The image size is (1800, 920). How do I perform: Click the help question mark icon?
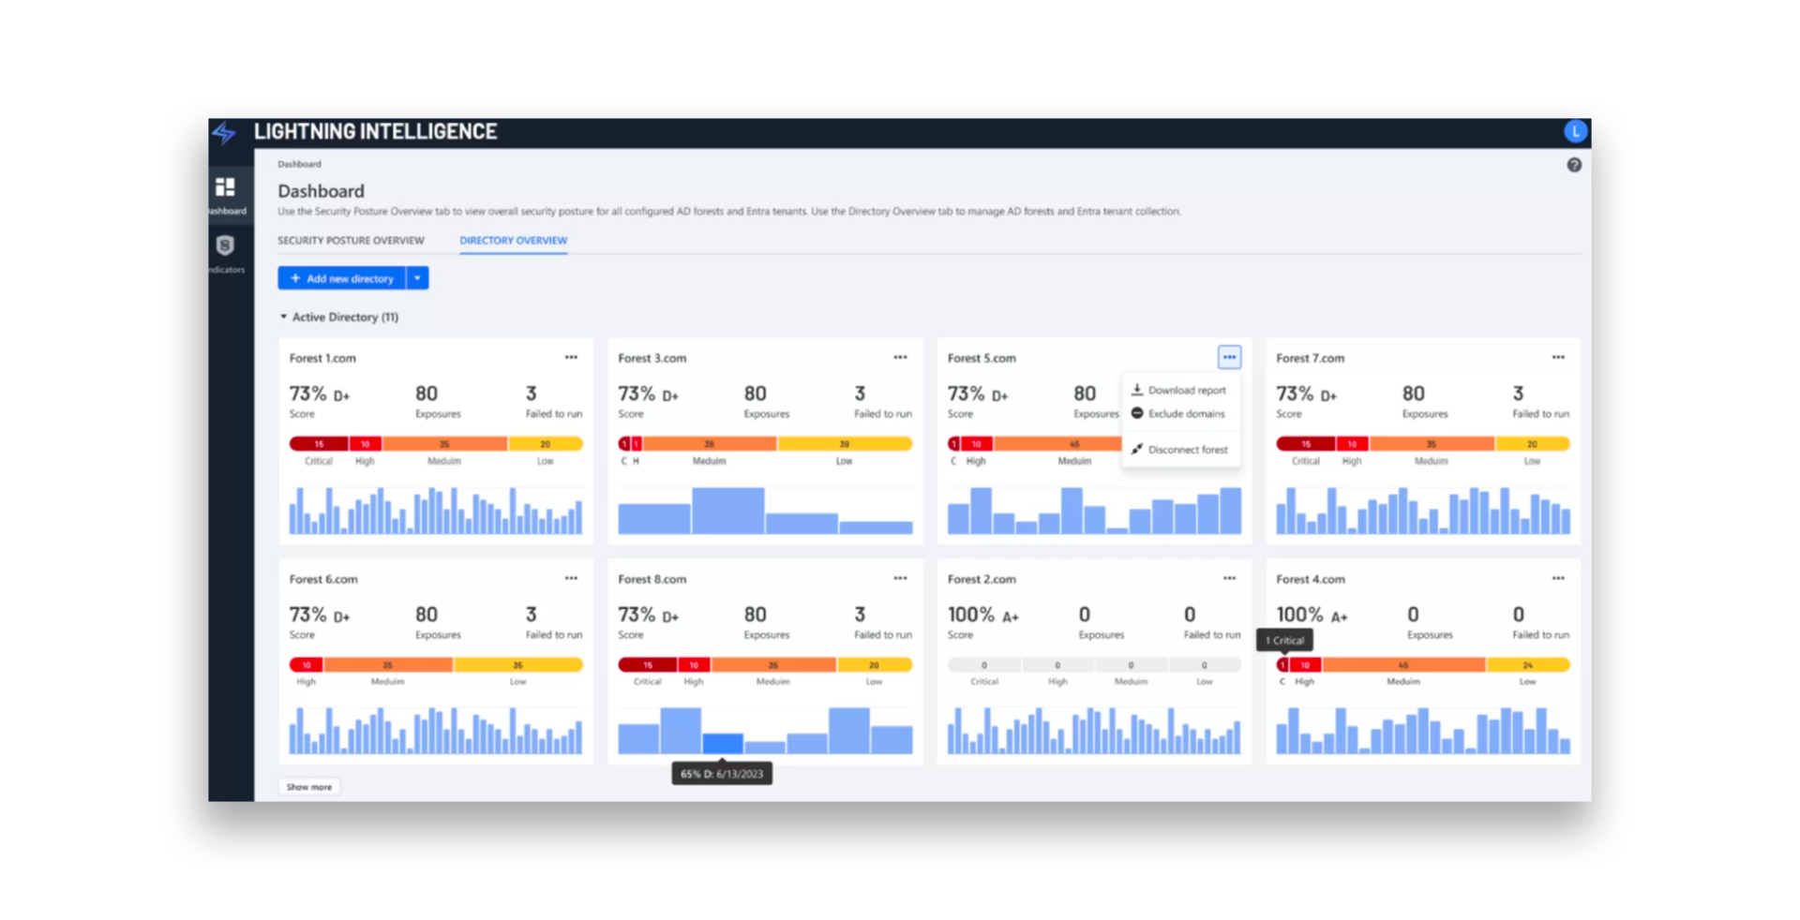coord(1574,165)
